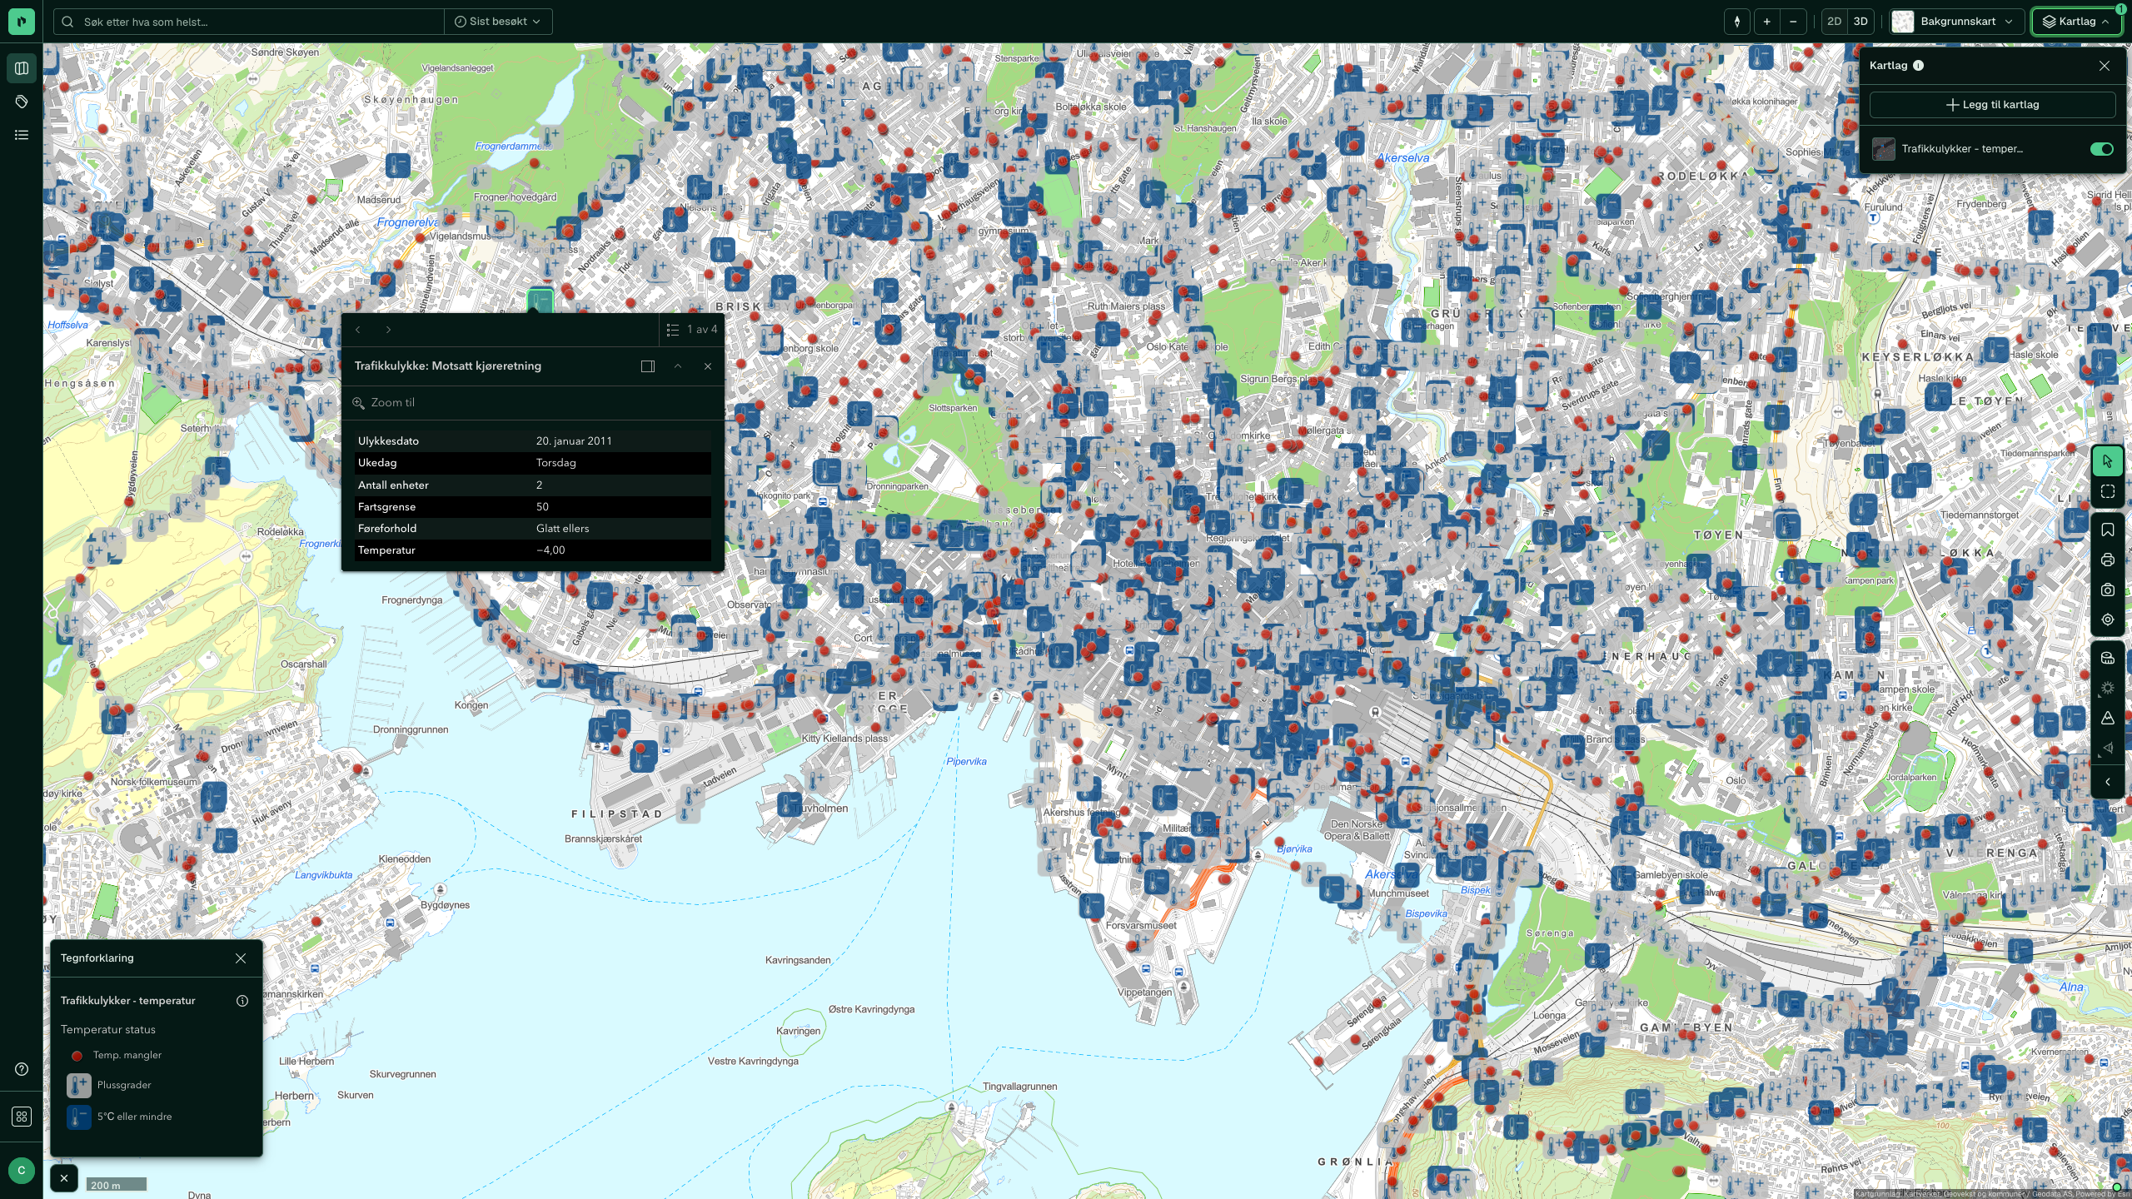Switch map to 2D mode

tap(1834, 22)
